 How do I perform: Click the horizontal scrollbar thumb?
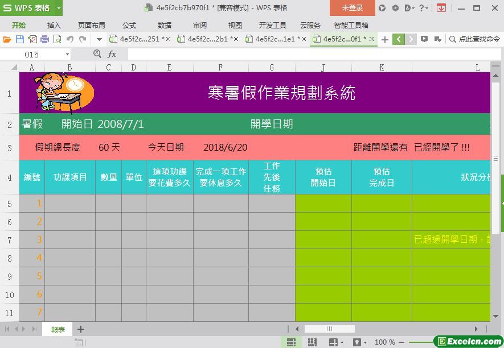pyautogui.click(x=329, y=329)
